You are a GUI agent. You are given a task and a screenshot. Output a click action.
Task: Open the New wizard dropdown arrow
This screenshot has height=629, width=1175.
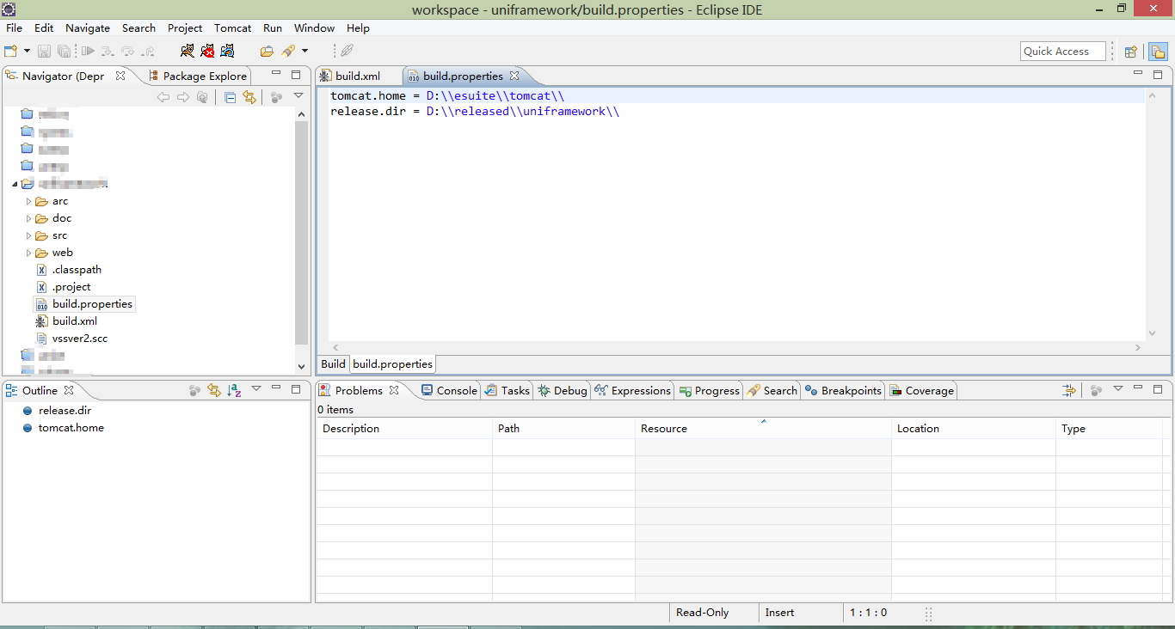[x=27, y=52]
